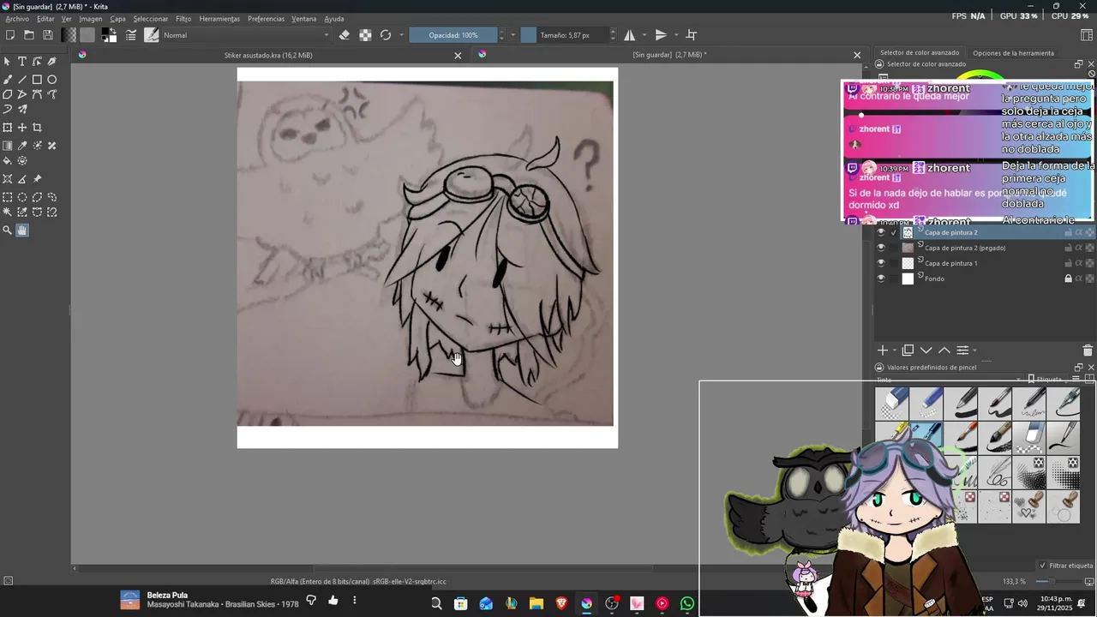Adjust the Opacidad 100% slider
1097x617 pixels.
[453, 35]
